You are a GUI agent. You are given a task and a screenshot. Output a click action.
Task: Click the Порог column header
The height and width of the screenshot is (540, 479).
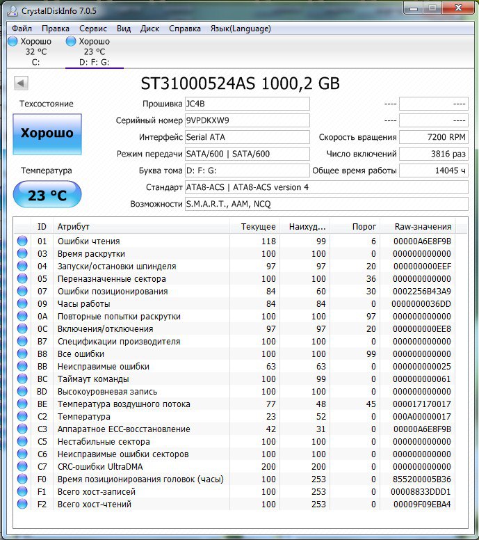[x=355, y=227]
